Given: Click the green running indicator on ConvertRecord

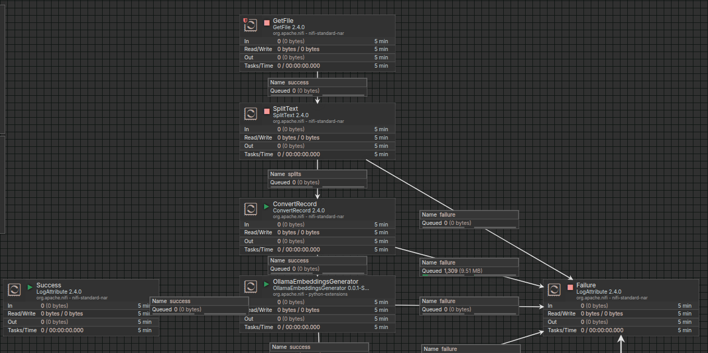Looking at the screenshot, I should 267,206.
